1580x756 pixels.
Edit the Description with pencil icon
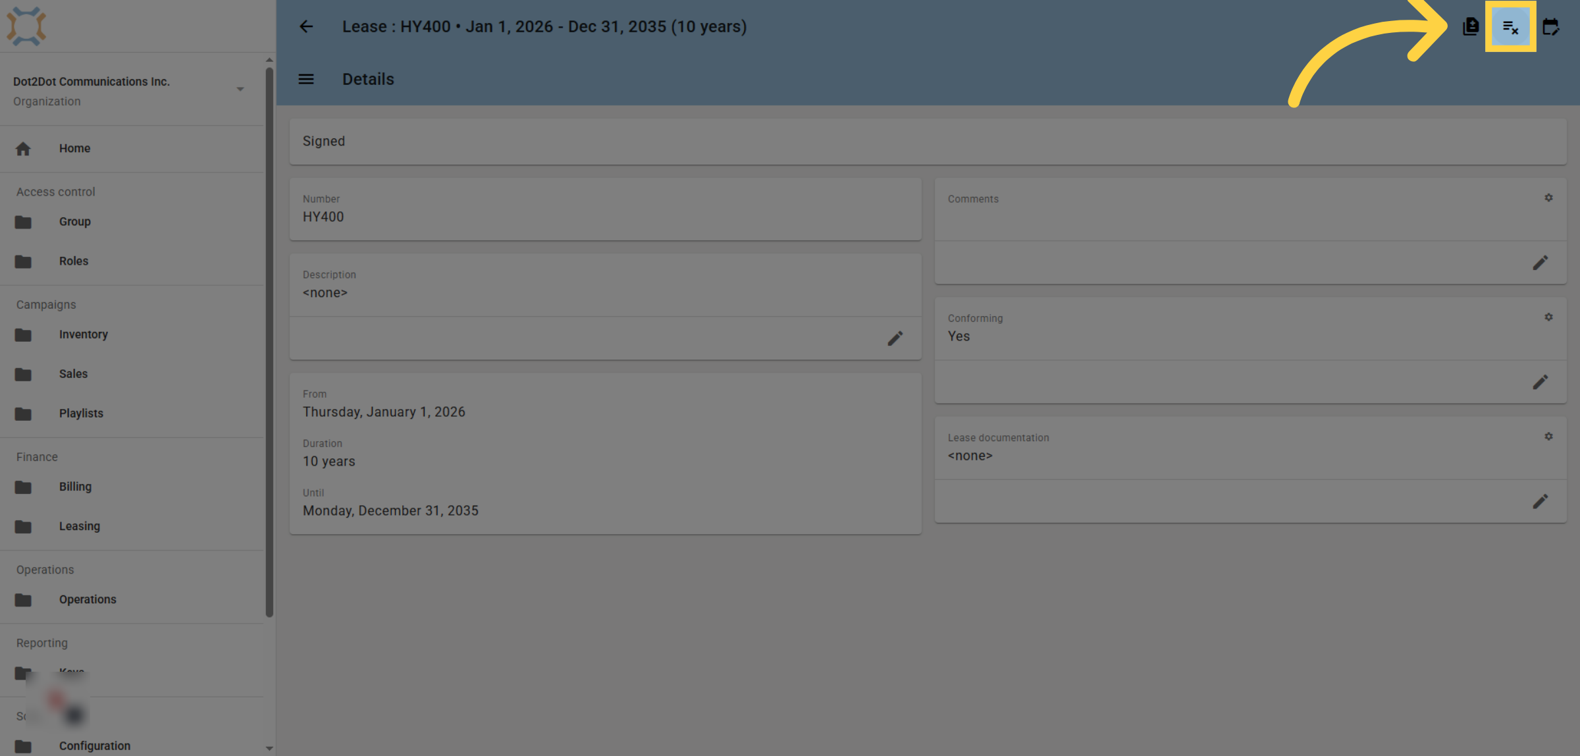click(895, 338)
